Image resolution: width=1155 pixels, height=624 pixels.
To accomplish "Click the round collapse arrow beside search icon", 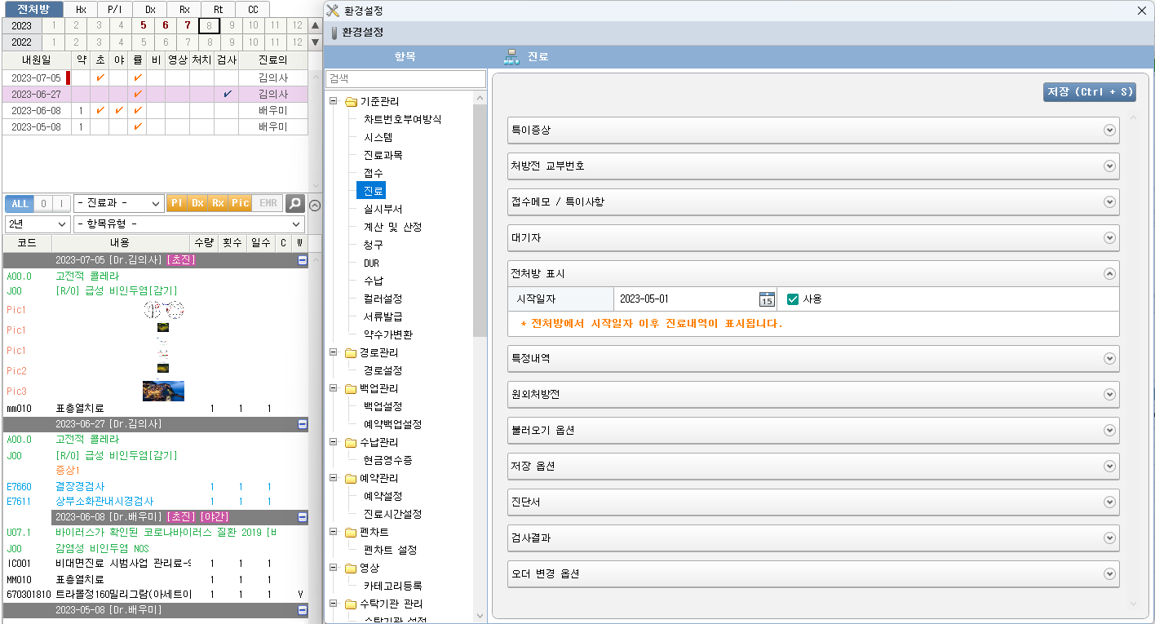I will pos(315,205).
